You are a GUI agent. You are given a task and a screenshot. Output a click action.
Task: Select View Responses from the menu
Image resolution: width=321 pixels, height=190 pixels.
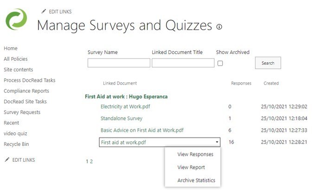coord(195,154)
